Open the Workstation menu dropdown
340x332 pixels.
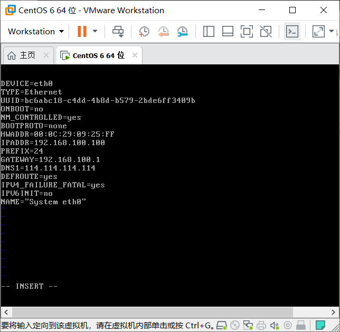pyautogui.click(x=36, y=32)
